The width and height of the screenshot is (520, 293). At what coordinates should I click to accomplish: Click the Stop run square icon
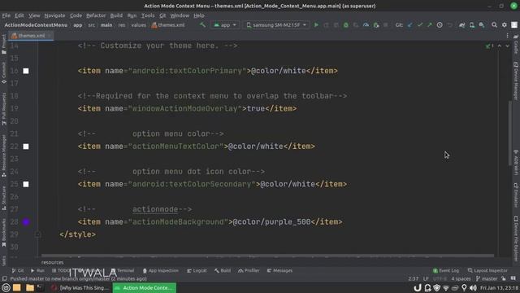(385, 25)
